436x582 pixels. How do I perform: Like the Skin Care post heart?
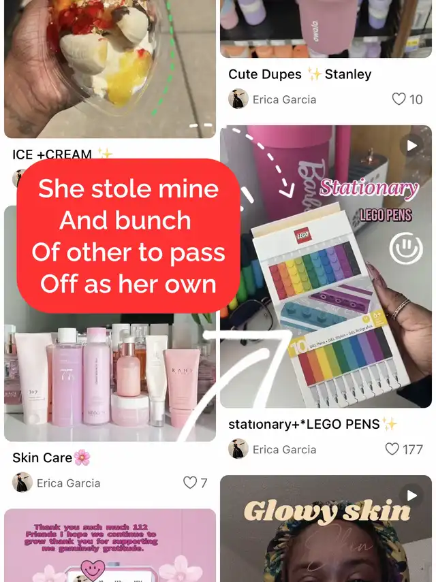coord(190,483)
